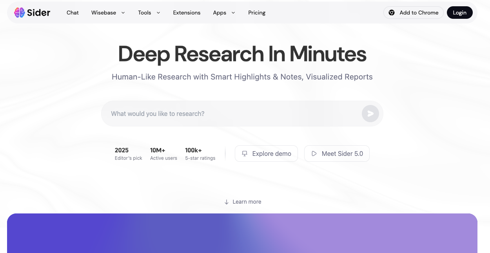Click the Sider brain logo icon
The width and height of the screenshot is (490, 253).
coord(20,13)
